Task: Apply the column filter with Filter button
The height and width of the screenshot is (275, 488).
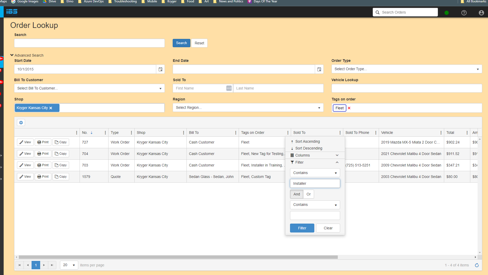Action: coord(302,228)
